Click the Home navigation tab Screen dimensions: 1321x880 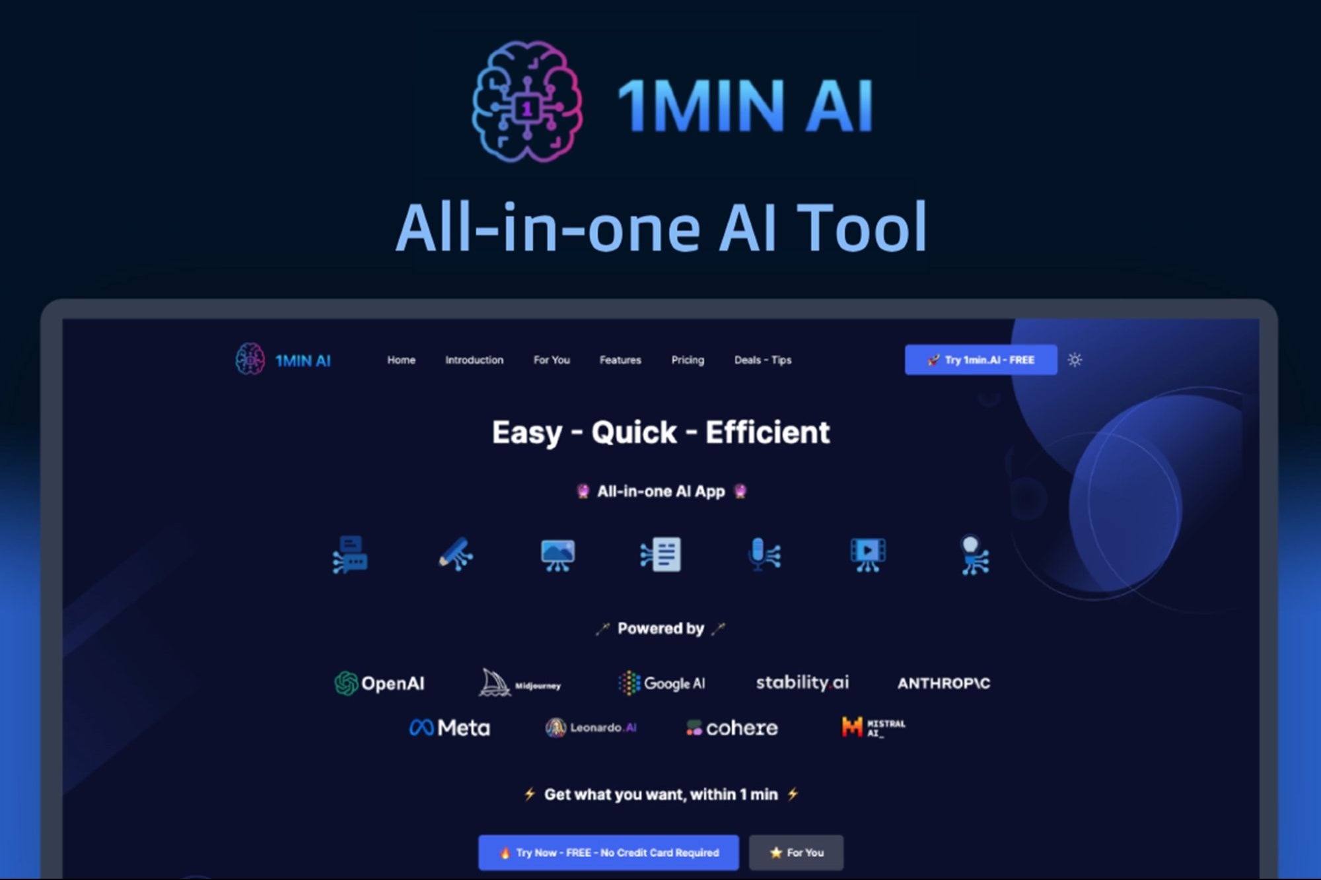tap(401, 360)
